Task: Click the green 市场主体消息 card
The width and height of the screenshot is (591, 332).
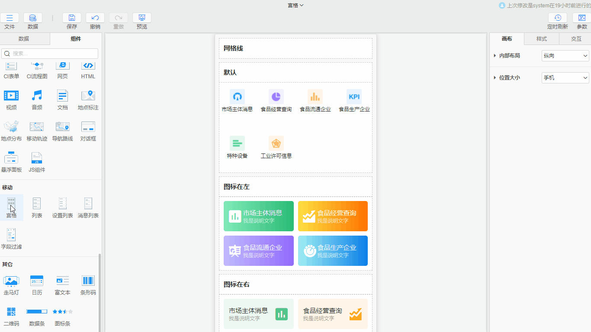Action: tap(259, 216)
